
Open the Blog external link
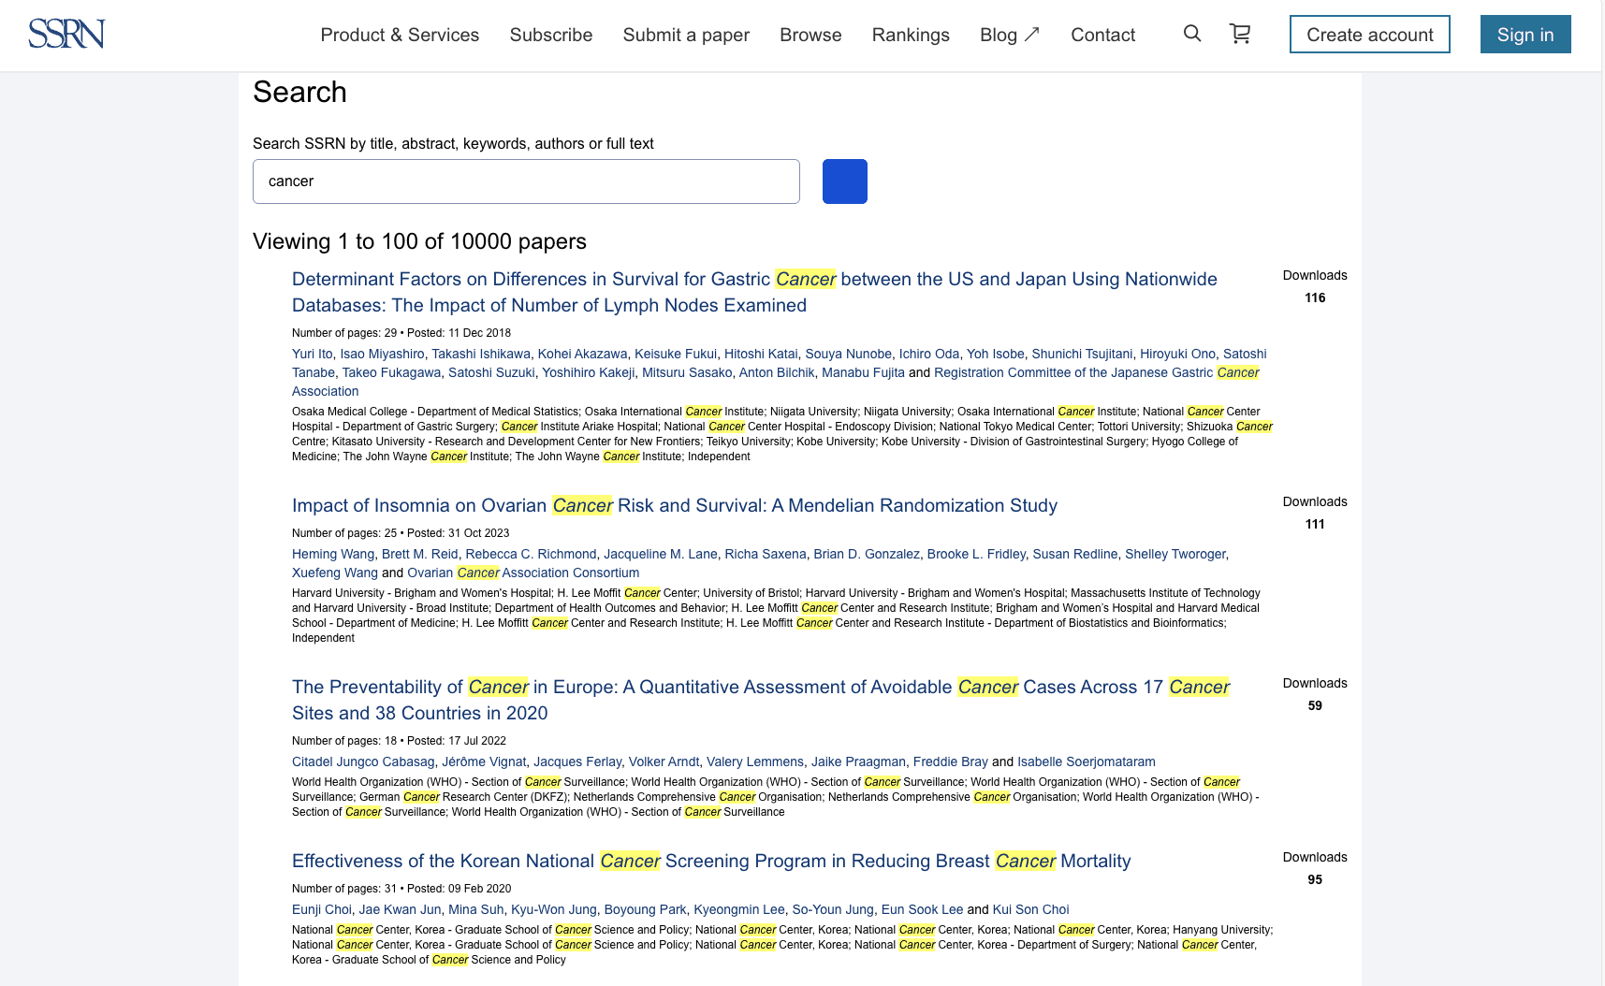[1008, 35]
